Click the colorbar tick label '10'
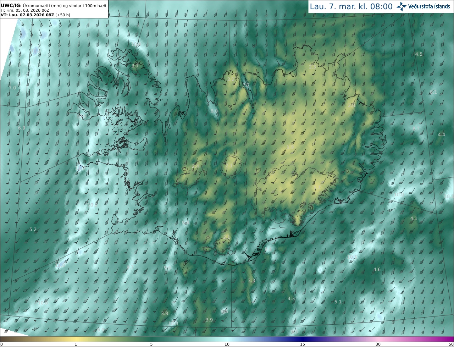454x347 pixels. 227,344
